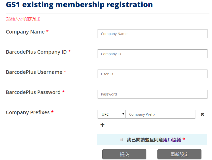Select the User ID text box
Viewport: 212px width, 160px height.
coord(152,74)
